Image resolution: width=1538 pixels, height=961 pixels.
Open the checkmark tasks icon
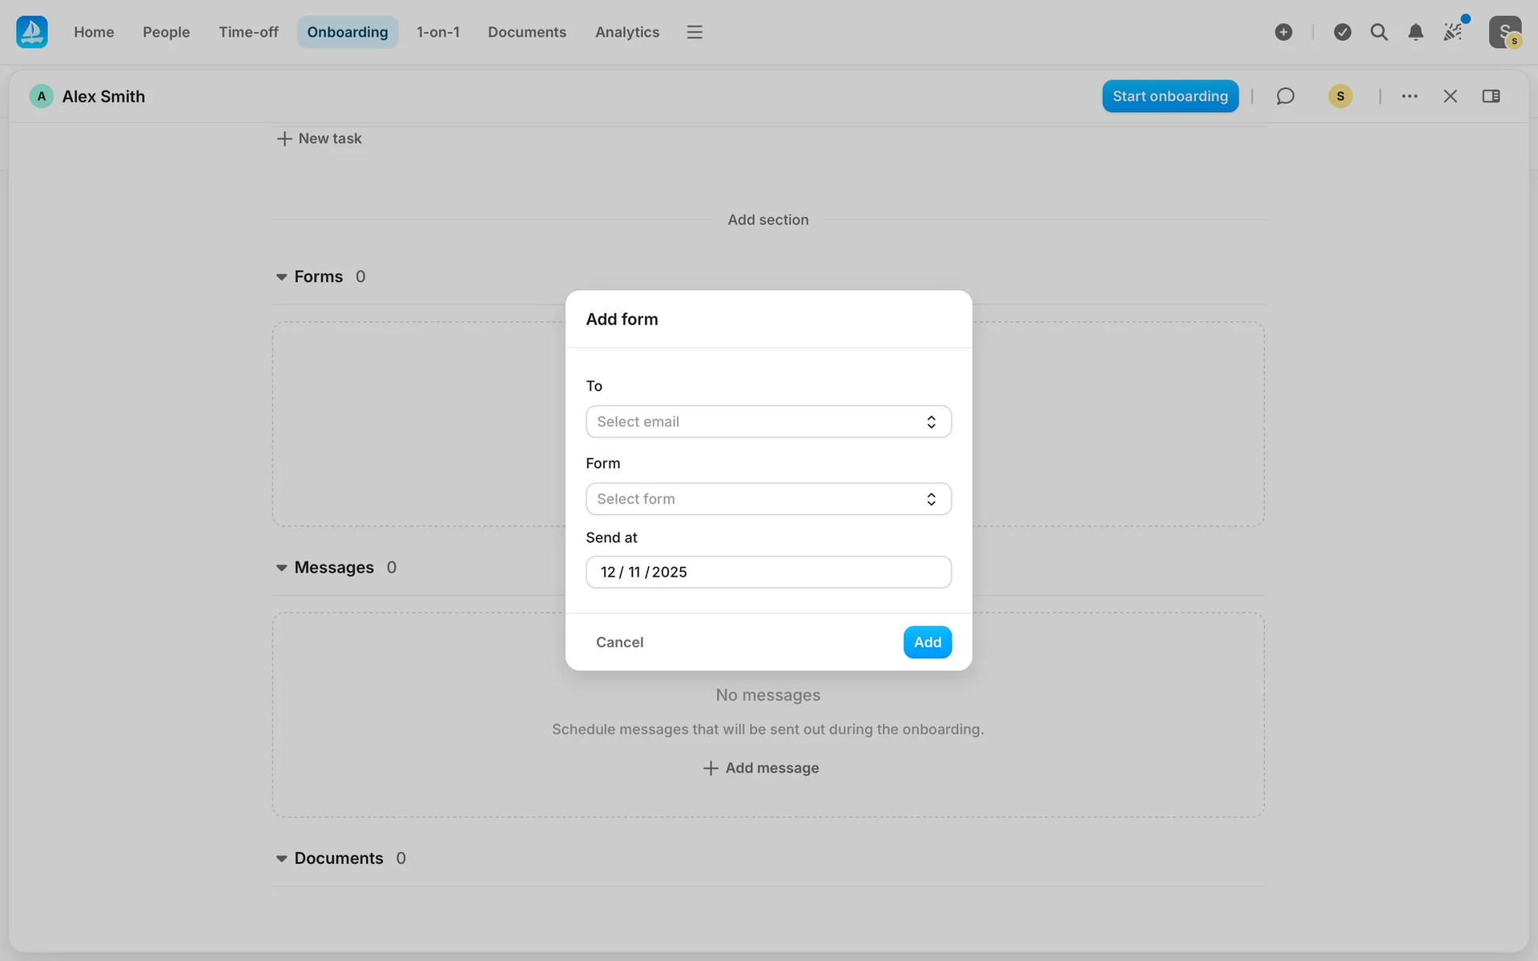(x=1343, y=32)
